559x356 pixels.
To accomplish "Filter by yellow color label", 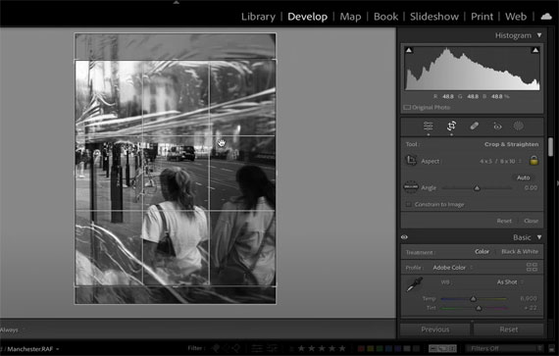I will coord(370,348).
